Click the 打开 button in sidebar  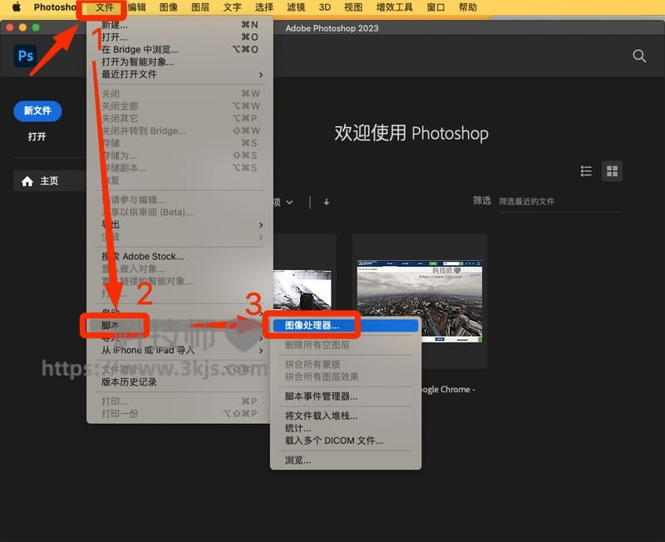pyautogui.click(x=37, y=136)
